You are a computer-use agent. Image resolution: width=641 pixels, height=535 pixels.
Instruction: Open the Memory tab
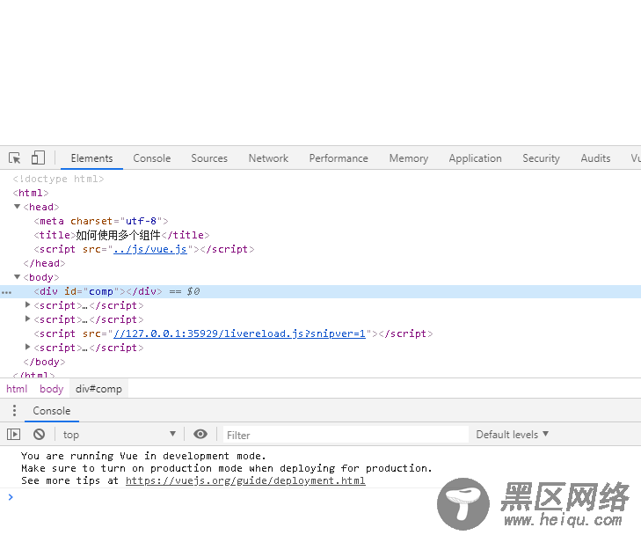[408, 158]
